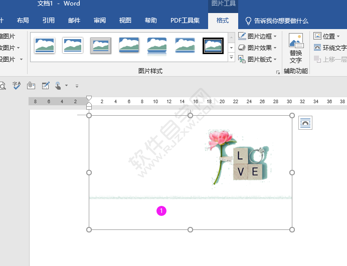Image resolution: width=347 pixels, height=266 pixels.
Task: Click the 替换文字 alt text button
Action: click(x=296, y=48)
